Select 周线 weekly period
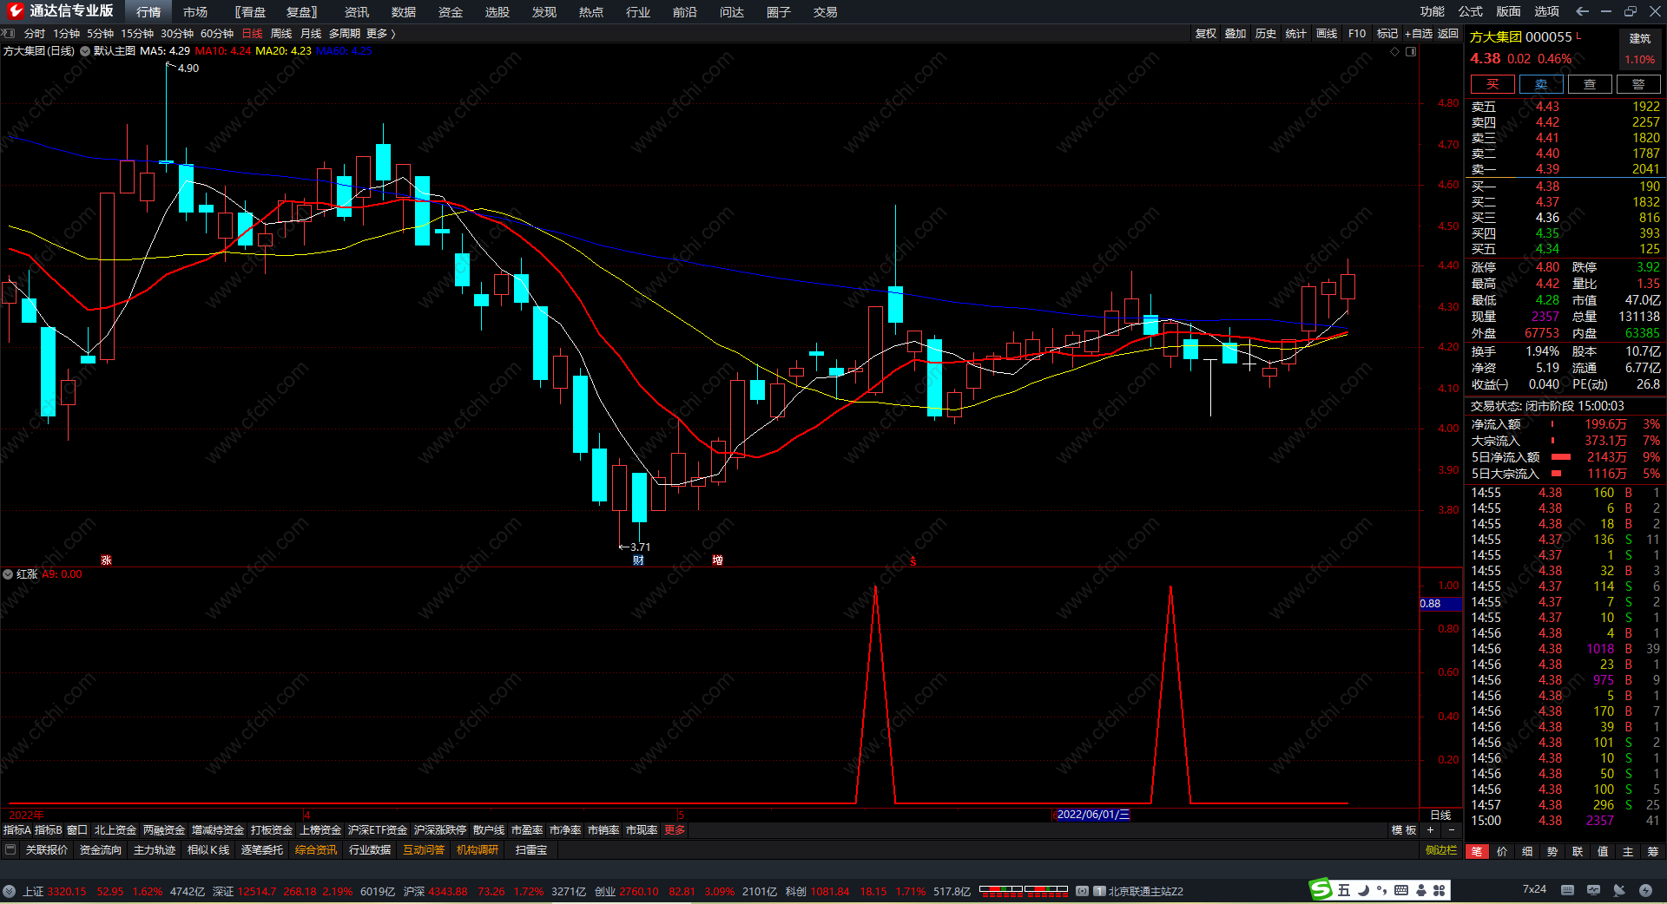Screen dimensions: 1667x904 click(x=281, y=33)
